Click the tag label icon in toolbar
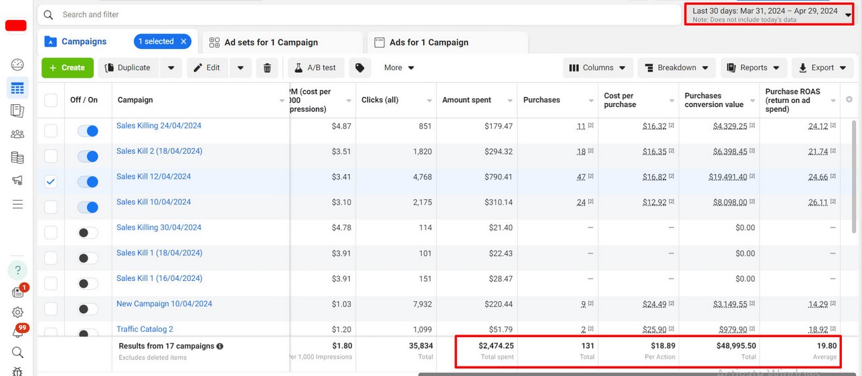Viewport: 862px width, 376px height. click(x=359, y=68)
